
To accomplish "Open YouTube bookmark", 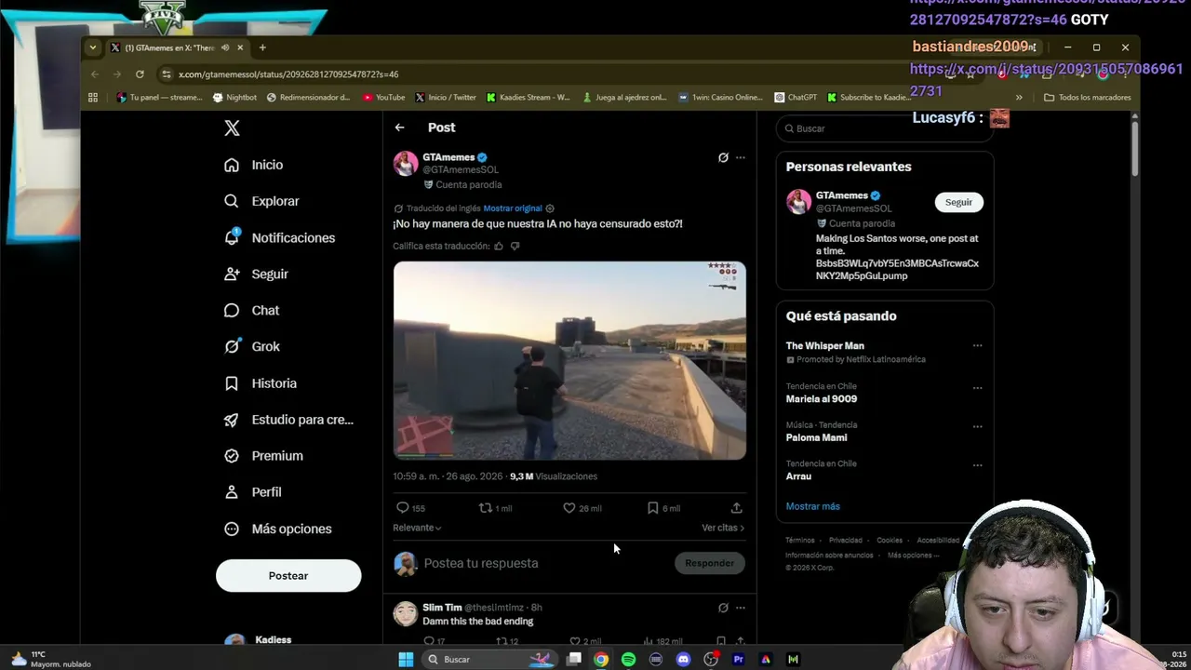I will click(x=384, y=98).
